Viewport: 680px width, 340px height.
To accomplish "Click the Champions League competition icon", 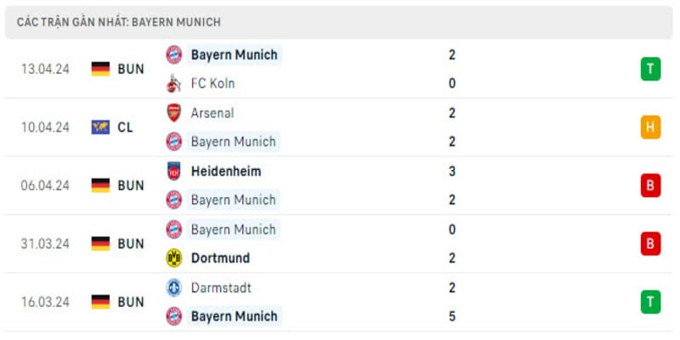I will point(100,127).
